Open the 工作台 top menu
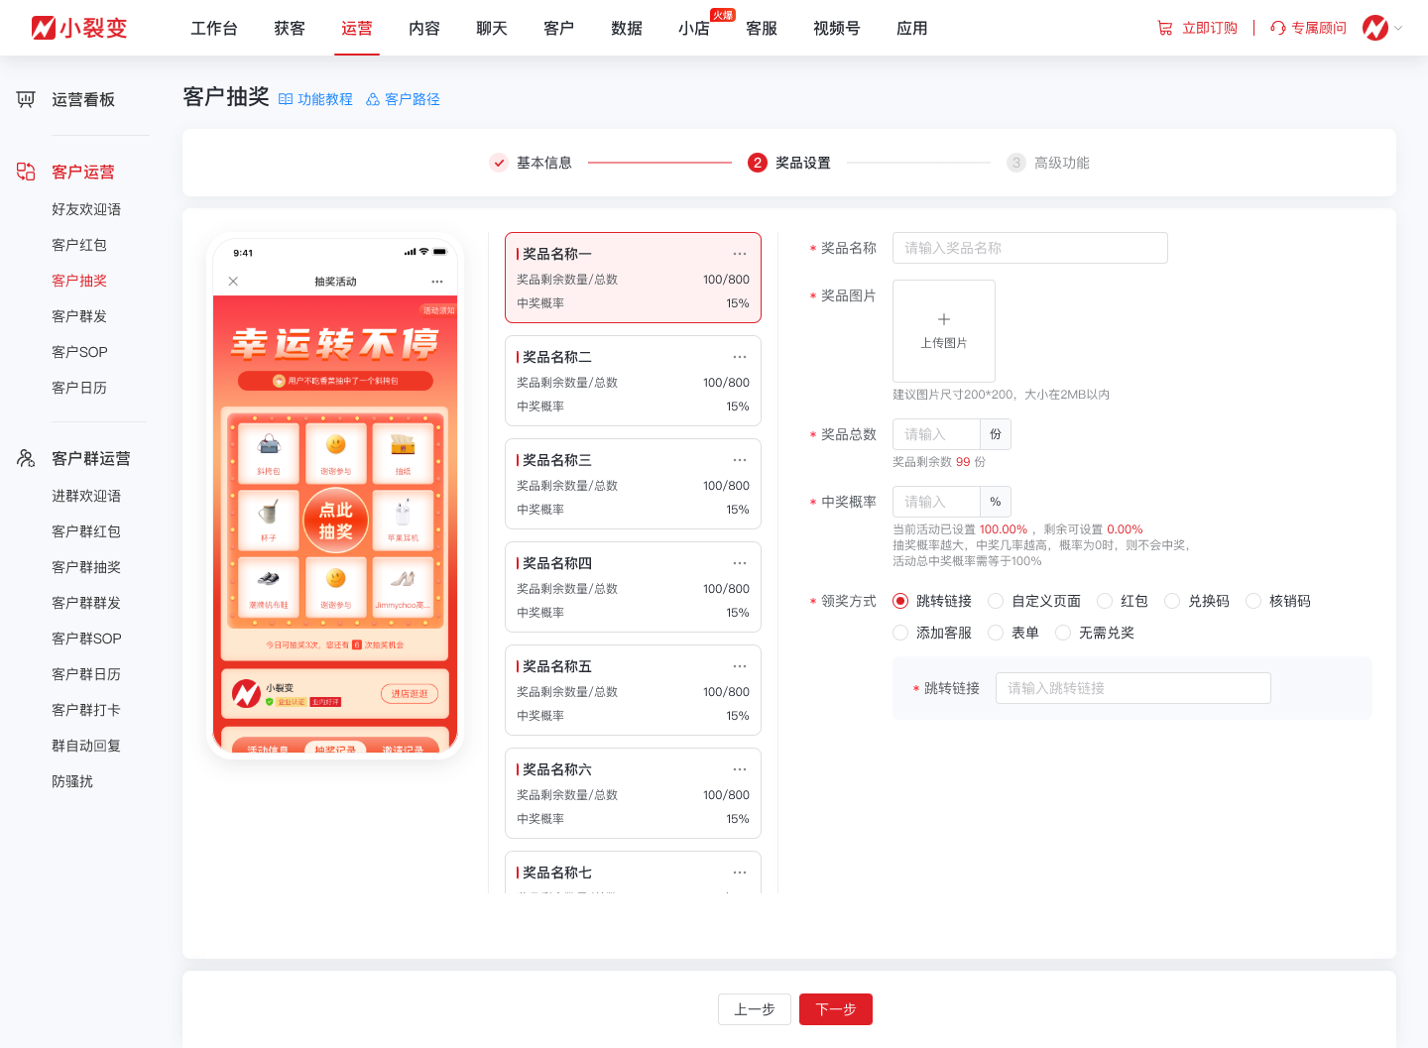Image resolution: width=1428 pixels, height=1048 pixels. pyautogui.click(x=214, y=29)
